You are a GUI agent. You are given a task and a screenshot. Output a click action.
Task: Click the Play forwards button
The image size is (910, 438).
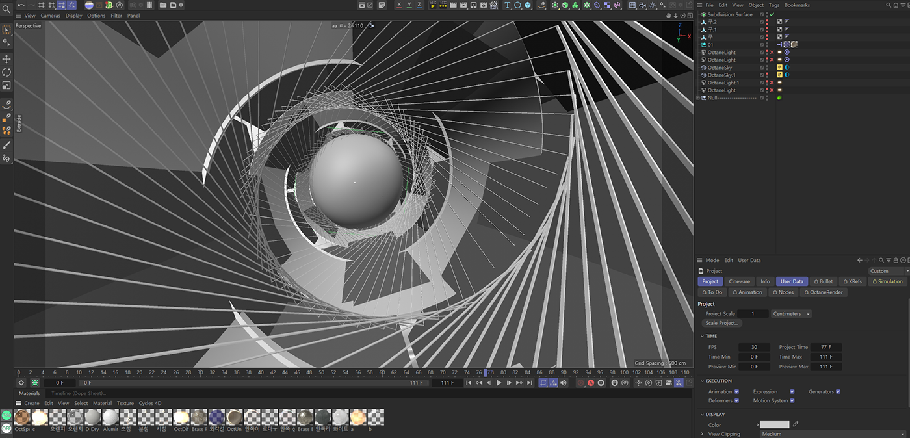[x=499, y=383]
